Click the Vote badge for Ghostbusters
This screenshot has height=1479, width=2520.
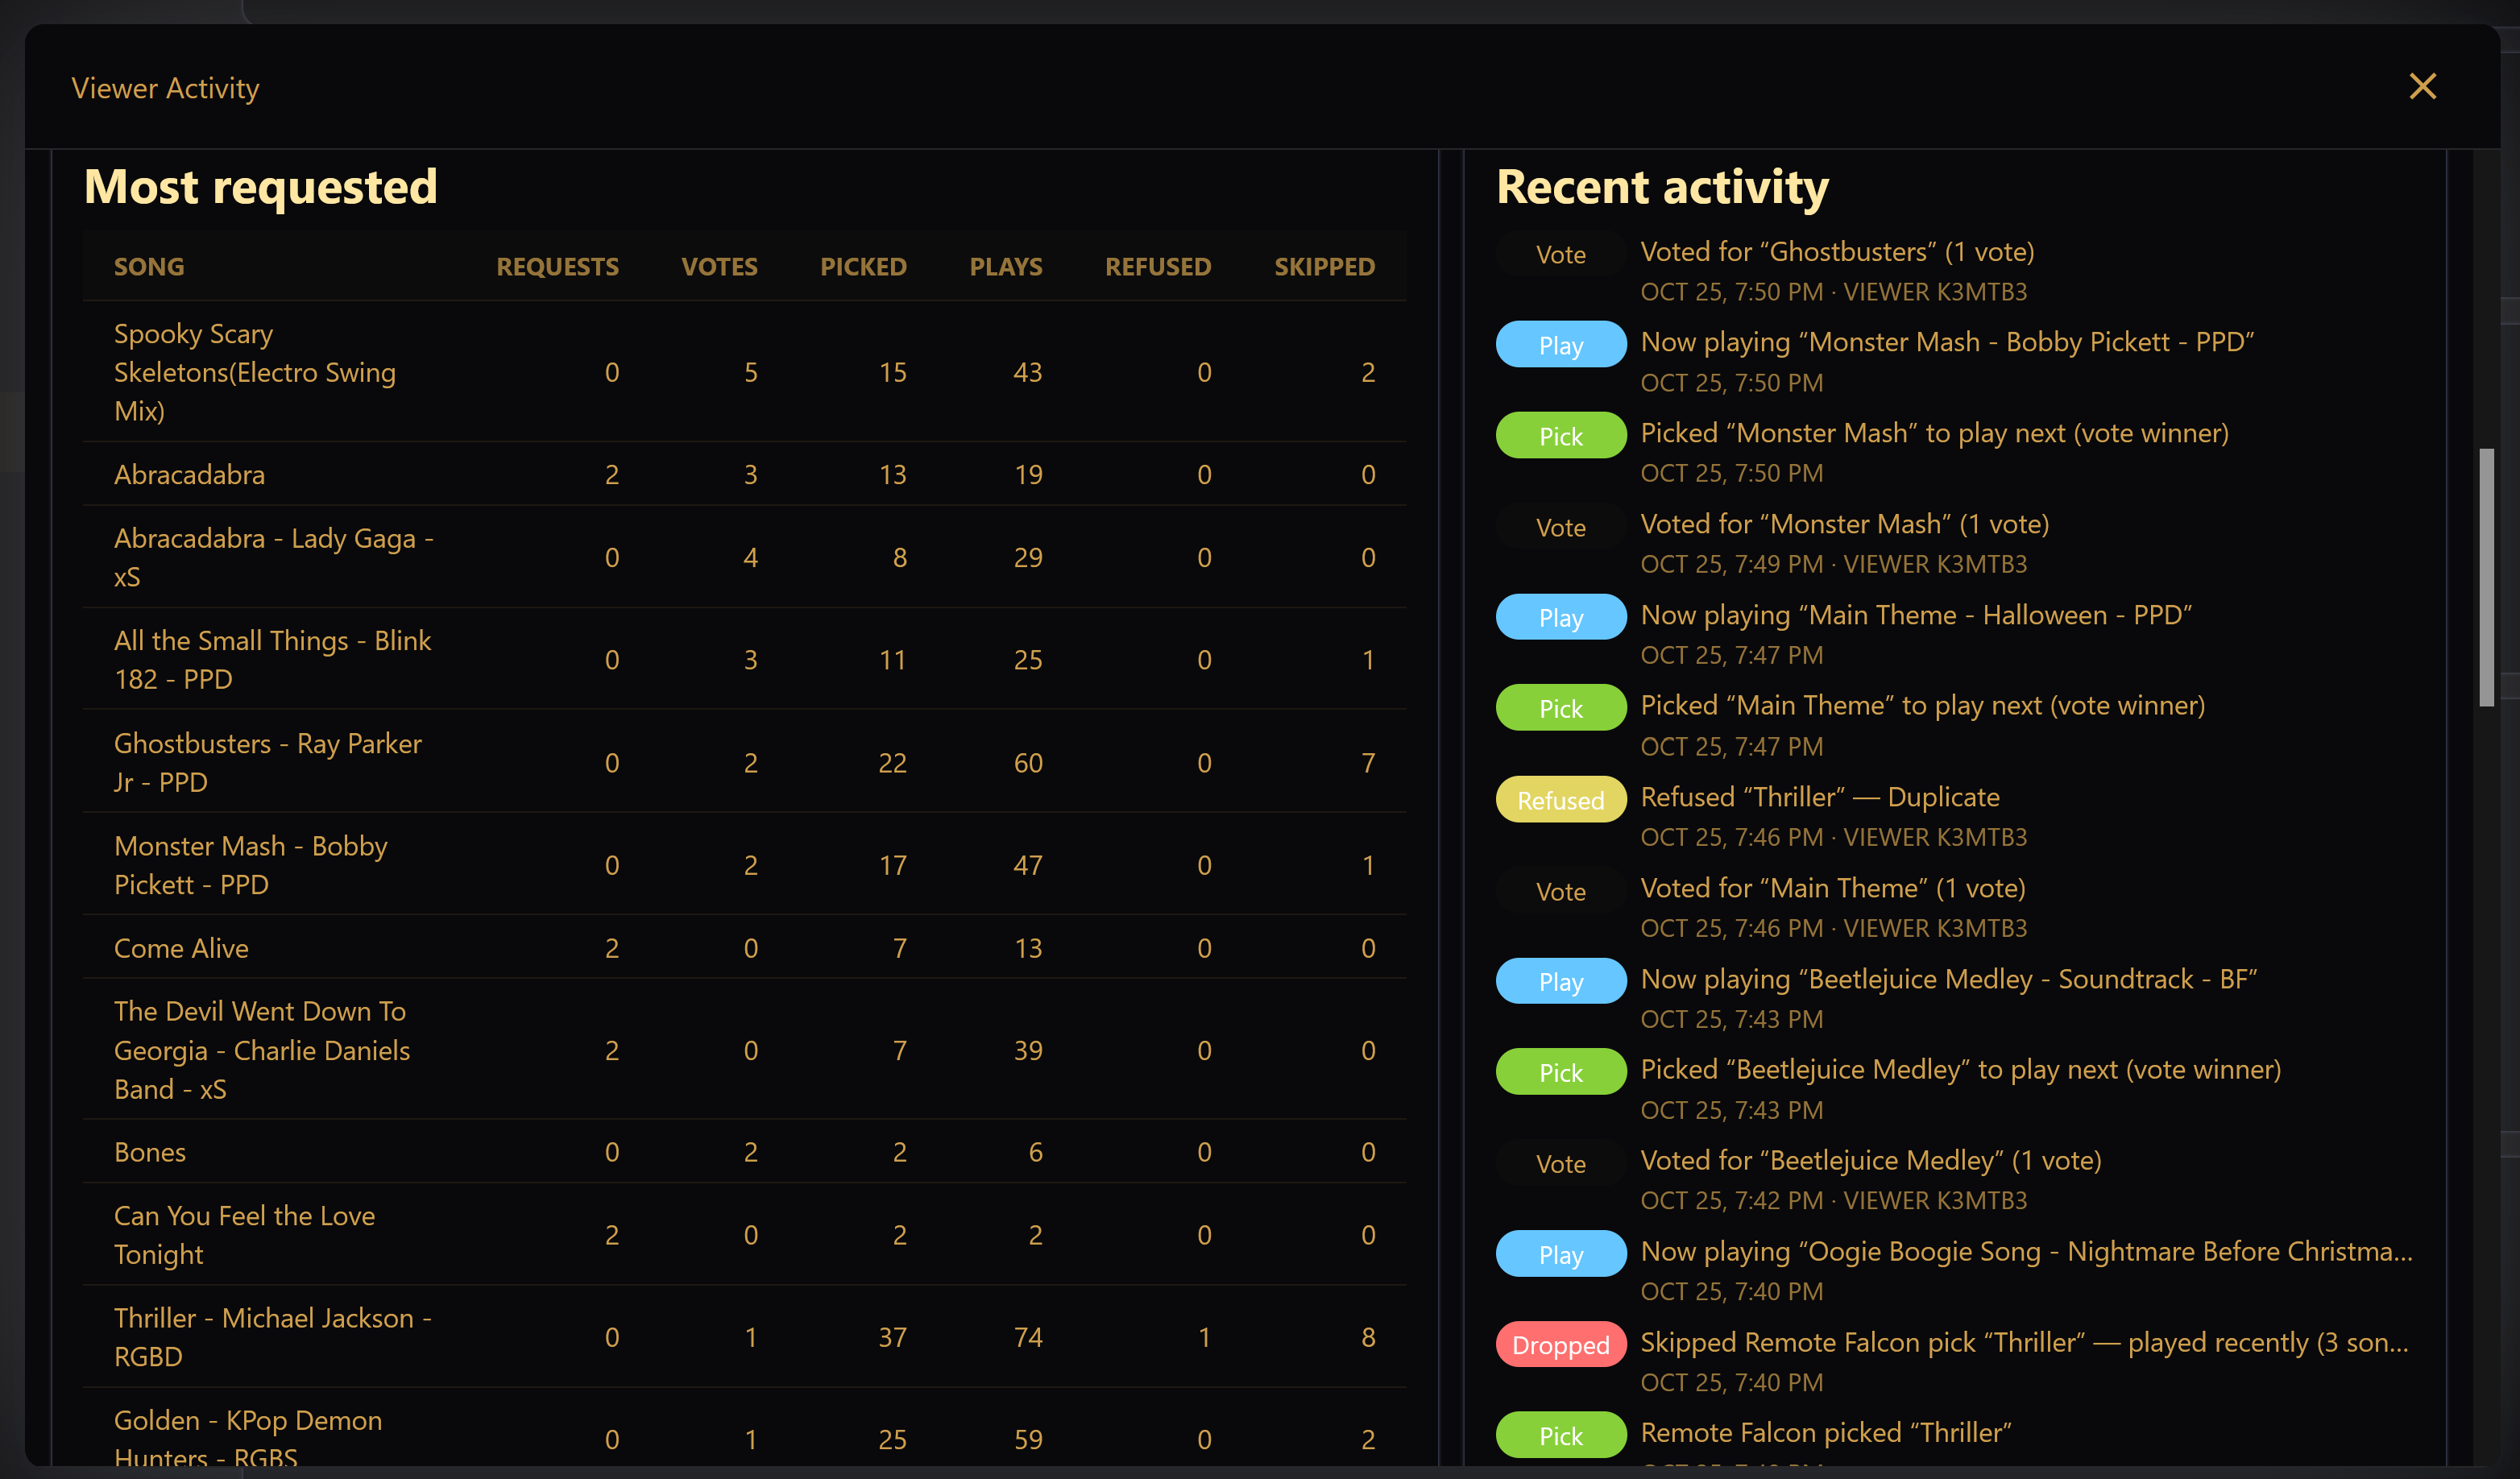(x=1560, y=254)
